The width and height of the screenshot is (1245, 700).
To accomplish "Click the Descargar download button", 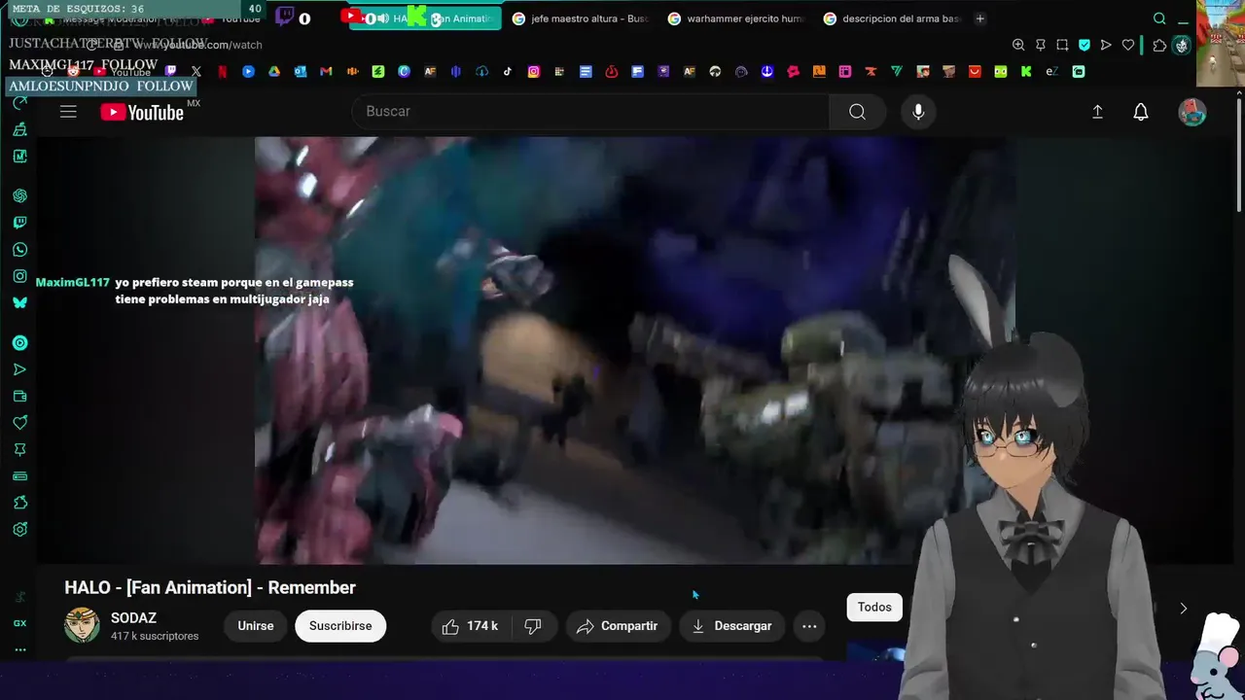I will [731, 626].
